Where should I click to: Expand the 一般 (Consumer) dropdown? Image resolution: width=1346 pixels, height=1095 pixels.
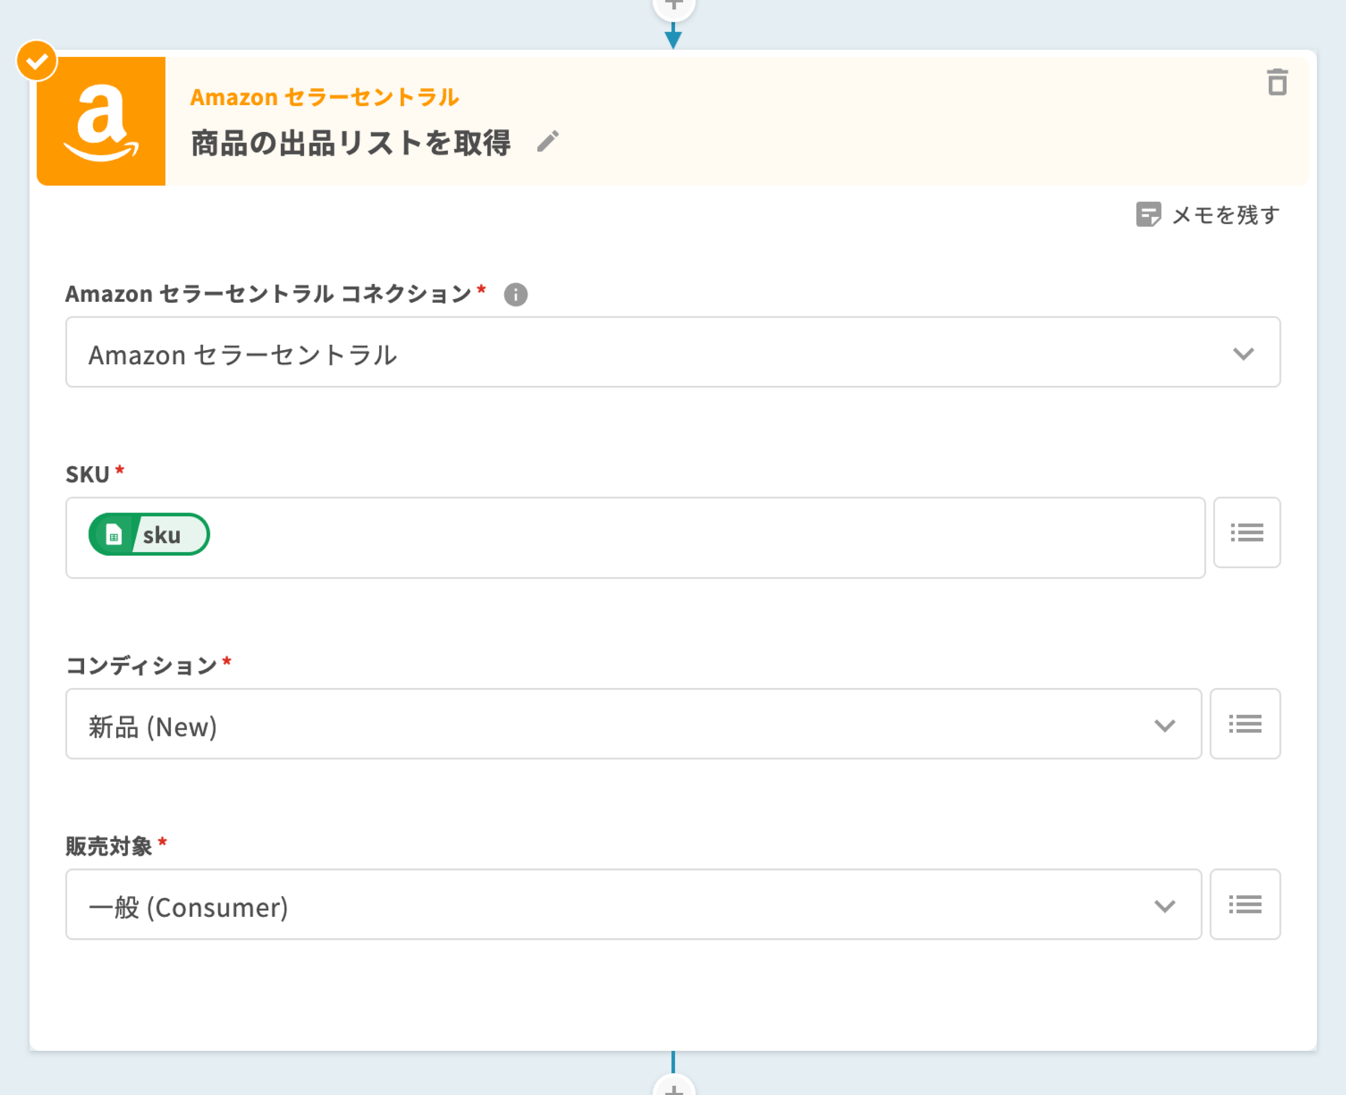(631, 905)
